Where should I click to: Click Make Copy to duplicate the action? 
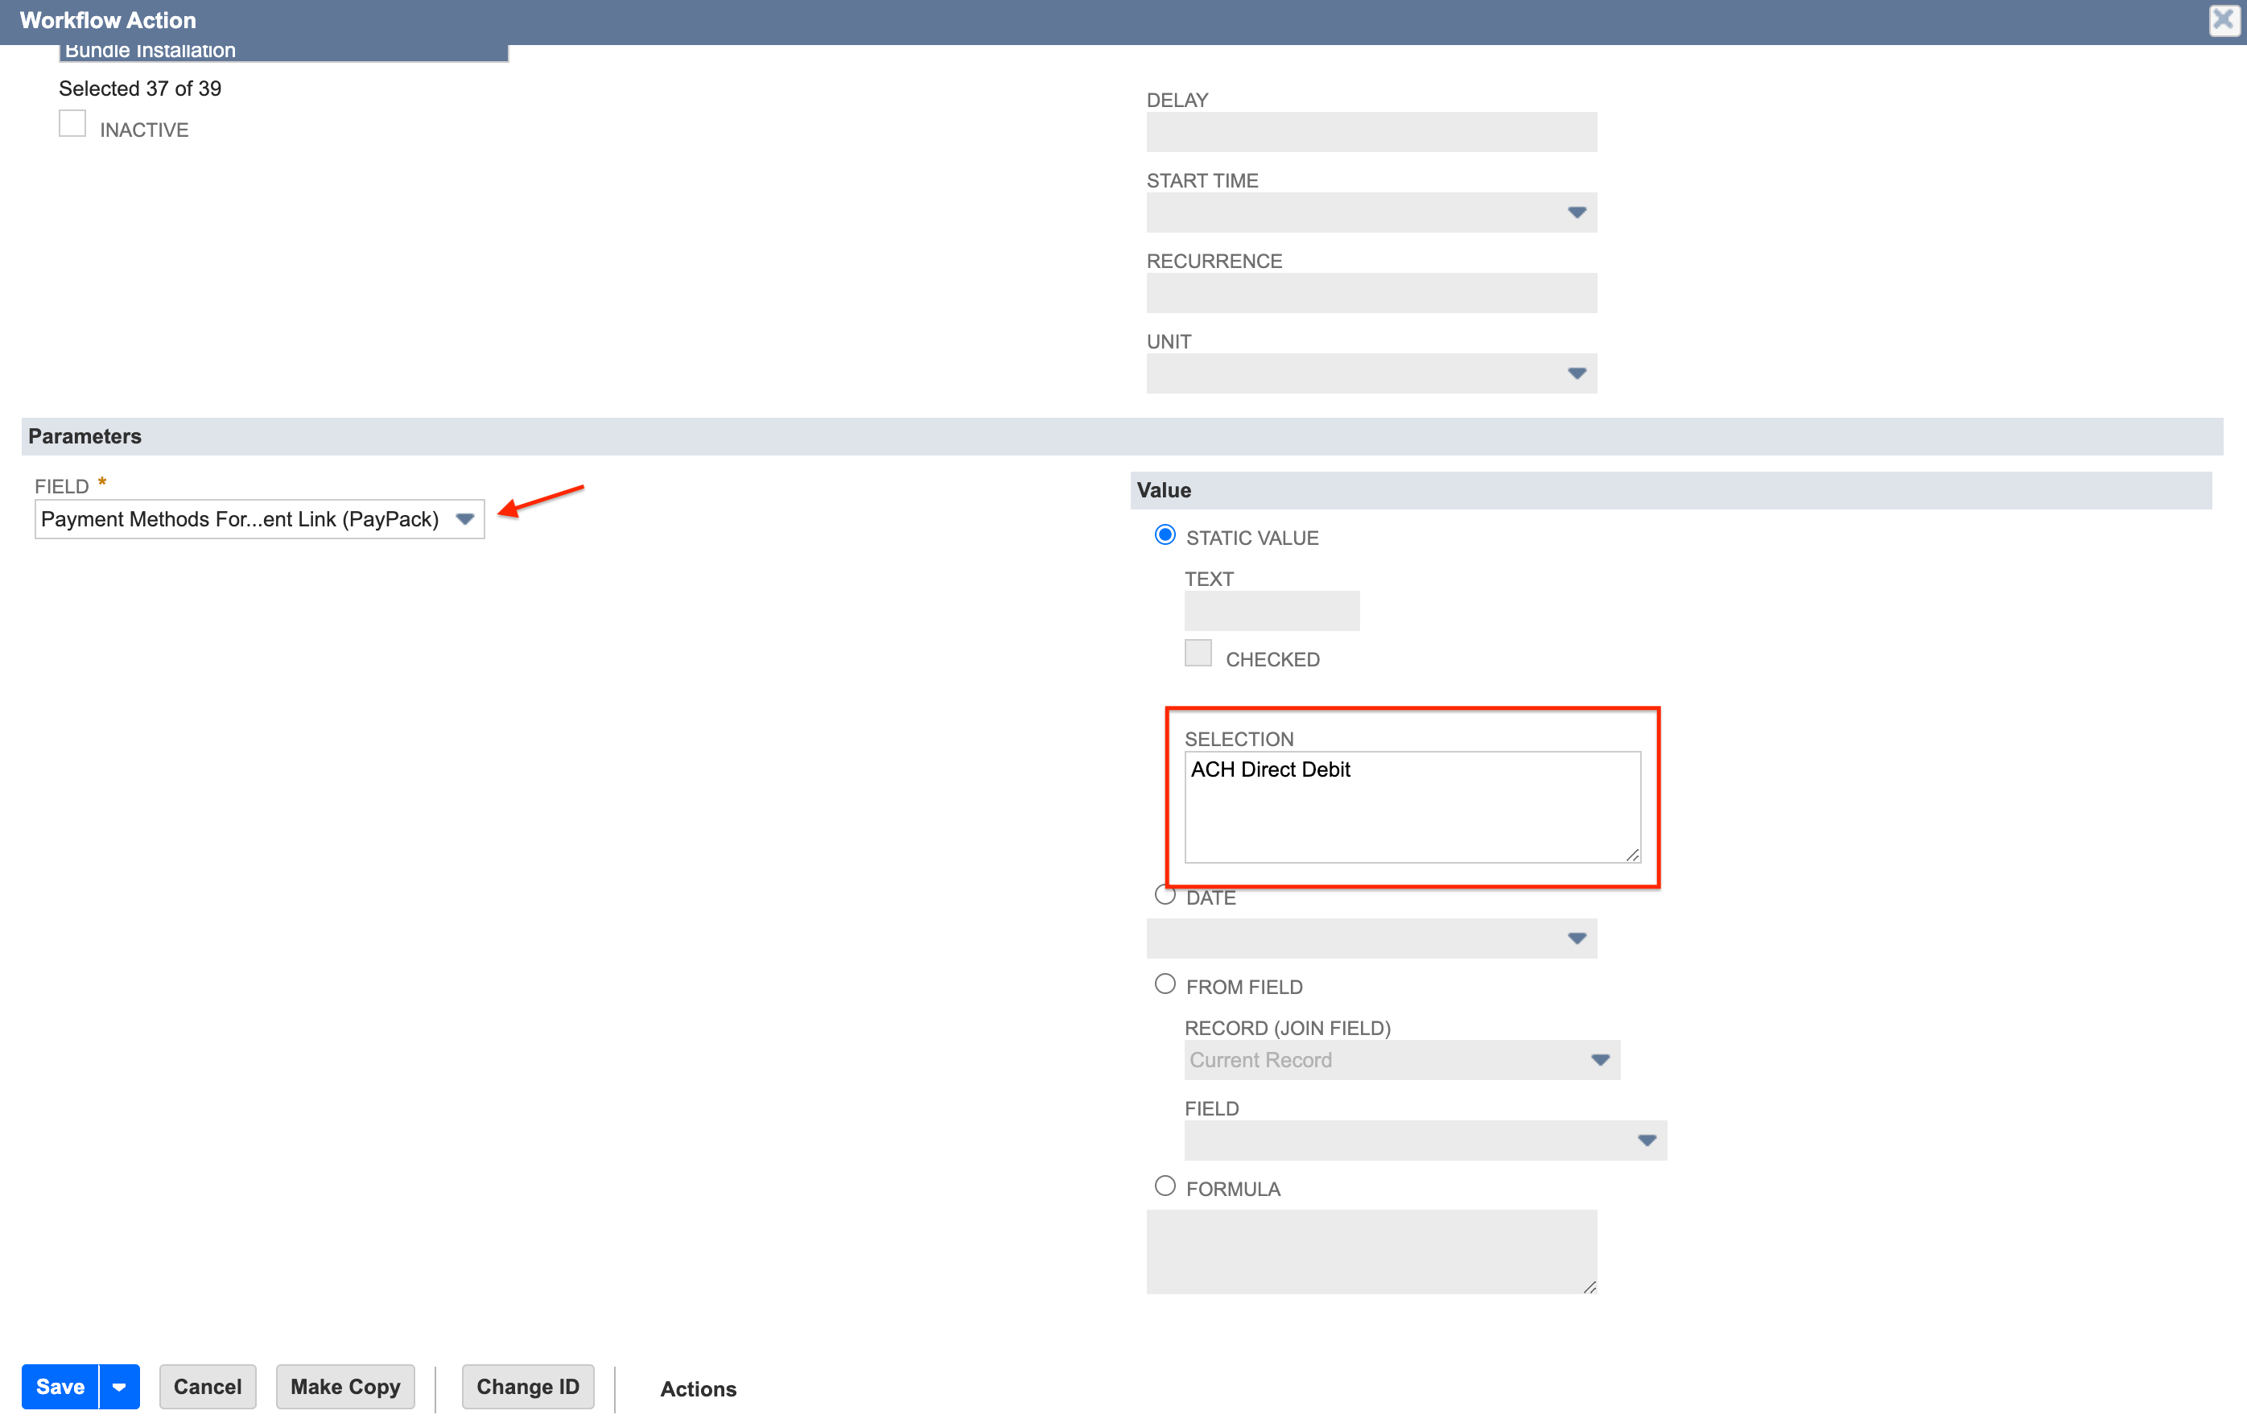344,1387
